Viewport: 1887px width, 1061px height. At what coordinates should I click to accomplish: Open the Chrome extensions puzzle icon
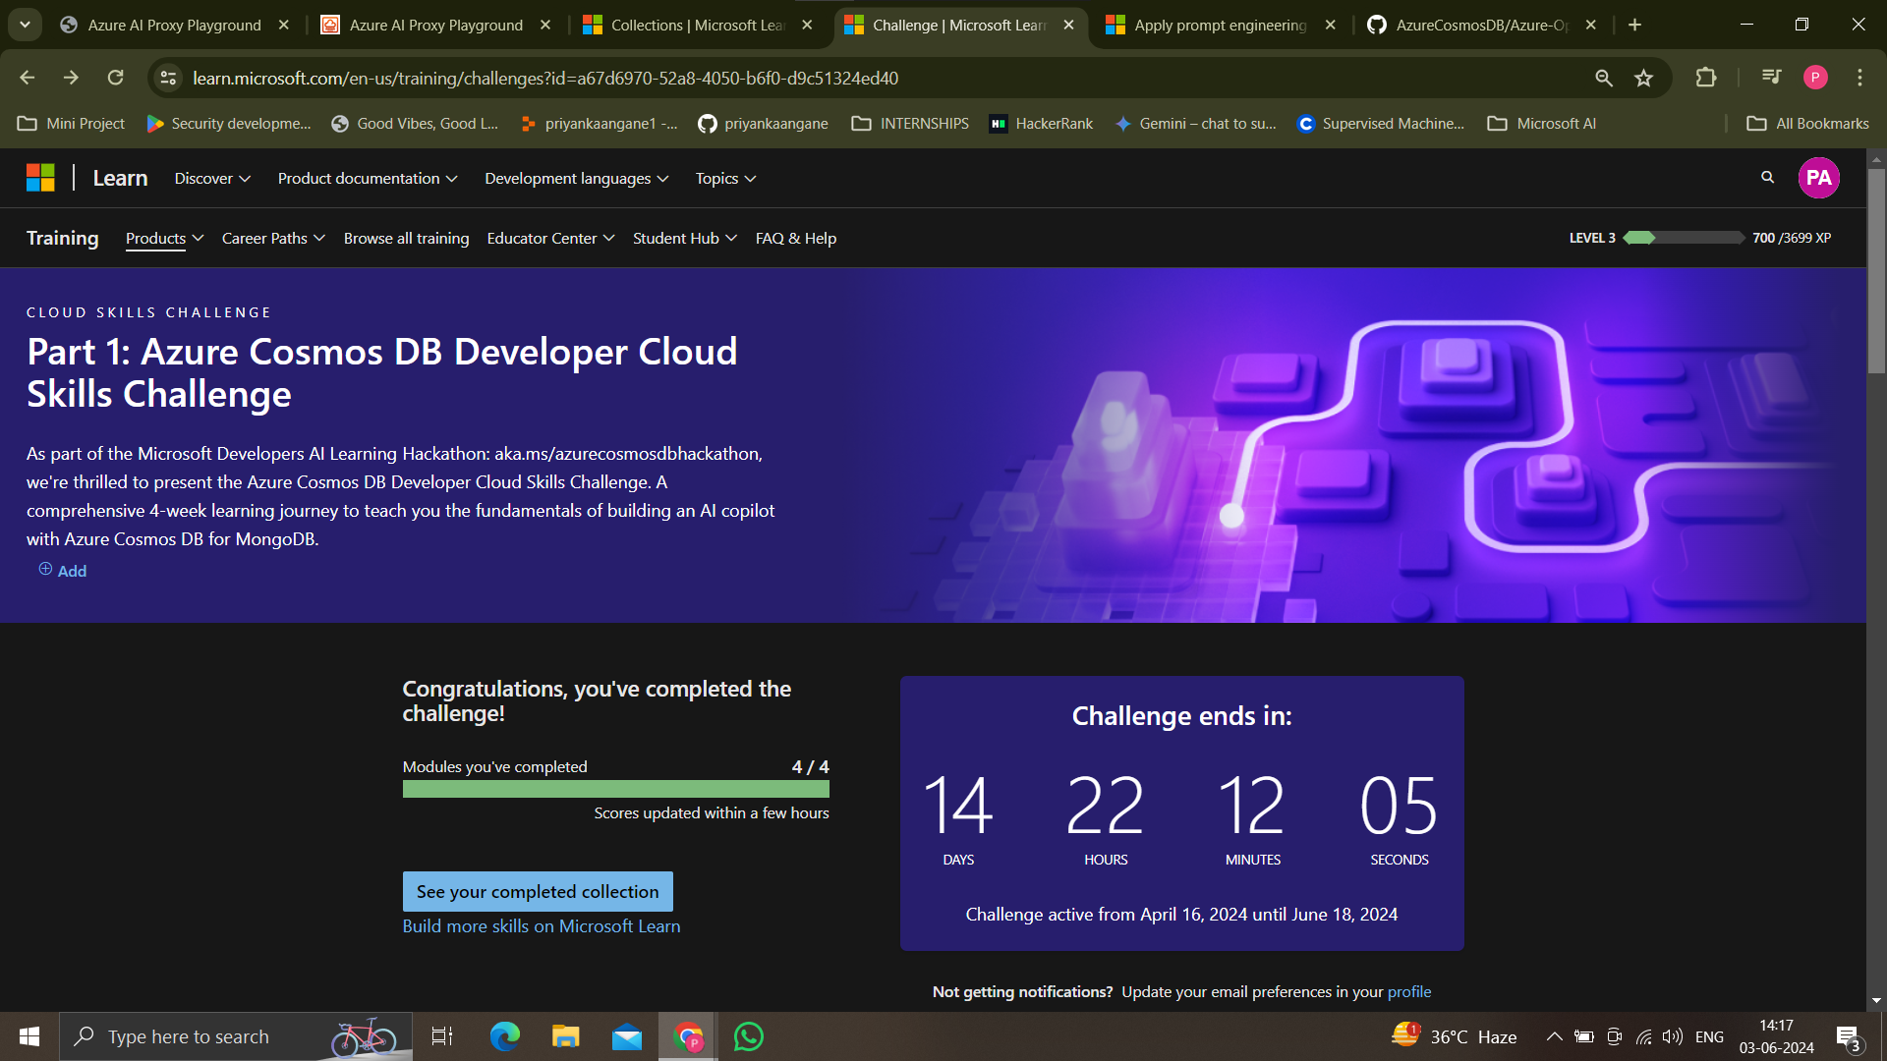click(x=1706, y=78)
